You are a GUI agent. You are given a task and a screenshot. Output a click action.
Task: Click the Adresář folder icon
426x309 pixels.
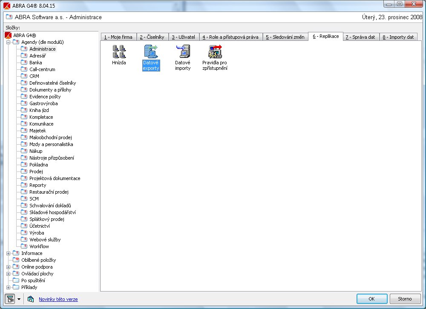pyautogui.click(x=24, y=56)
